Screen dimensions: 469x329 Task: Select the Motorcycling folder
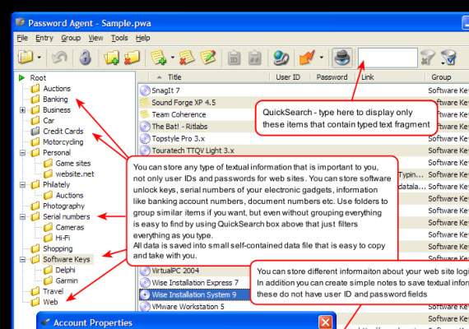click(x=63, y=141)
